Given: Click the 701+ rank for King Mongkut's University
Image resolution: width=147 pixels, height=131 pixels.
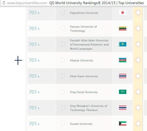Looking at the screenshot, I should pos(34,108).
